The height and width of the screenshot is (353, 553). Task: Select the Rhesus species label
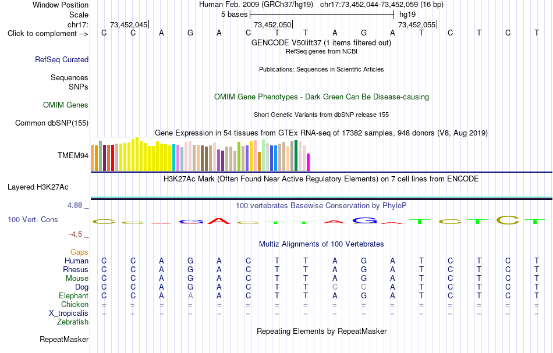click(x=76, y=269)
